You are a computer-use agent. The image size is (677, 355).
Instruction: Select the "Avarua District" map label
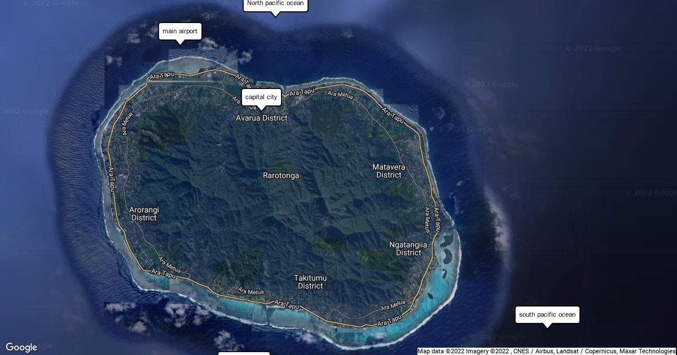coord(261,118)
